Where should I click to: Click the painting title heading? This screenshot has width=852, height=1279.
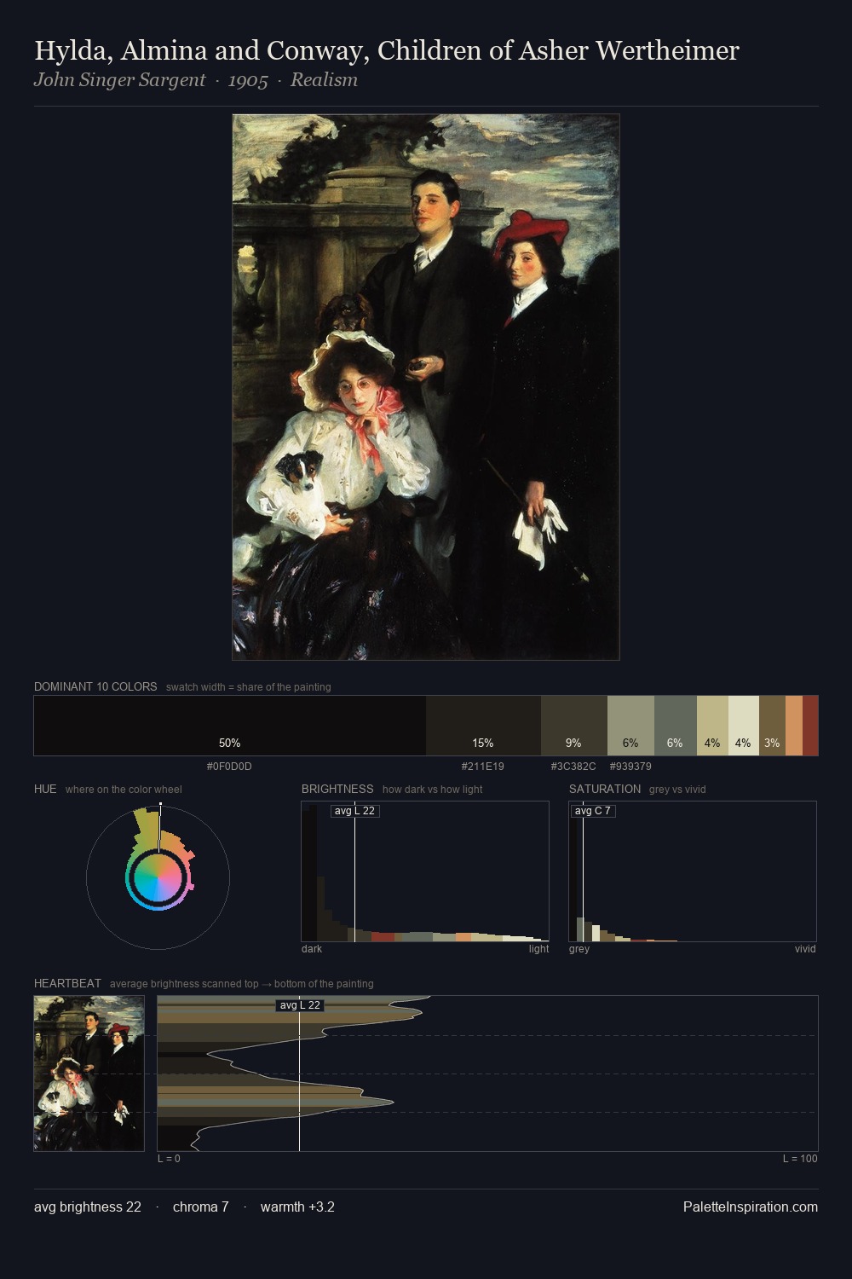pyautogui.click(x=387, y=51)
